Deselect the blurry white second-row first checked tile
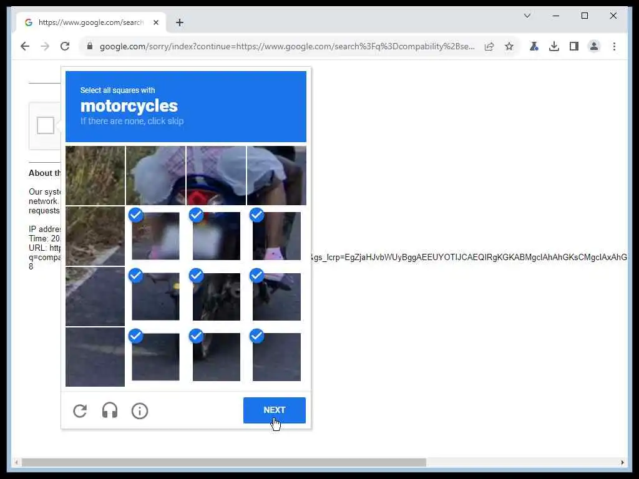The image size is (639, 479). pyautogui.click(x=155, y=236)
